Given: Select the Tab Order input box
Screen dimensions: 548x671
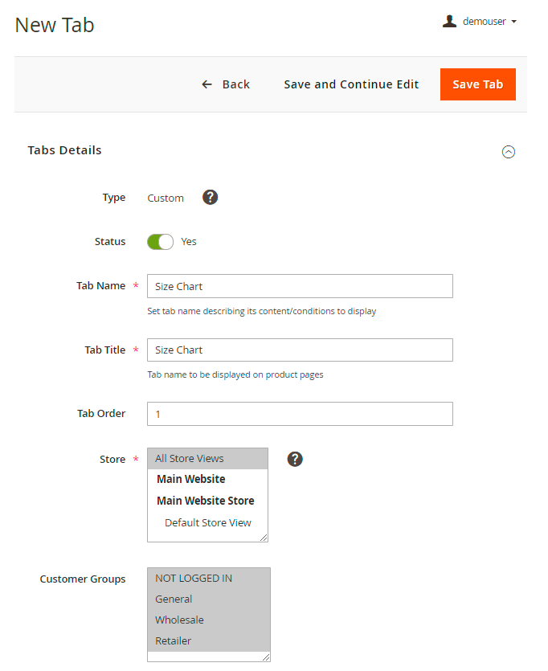Looking at the screenshot, I should pos(300,414).
